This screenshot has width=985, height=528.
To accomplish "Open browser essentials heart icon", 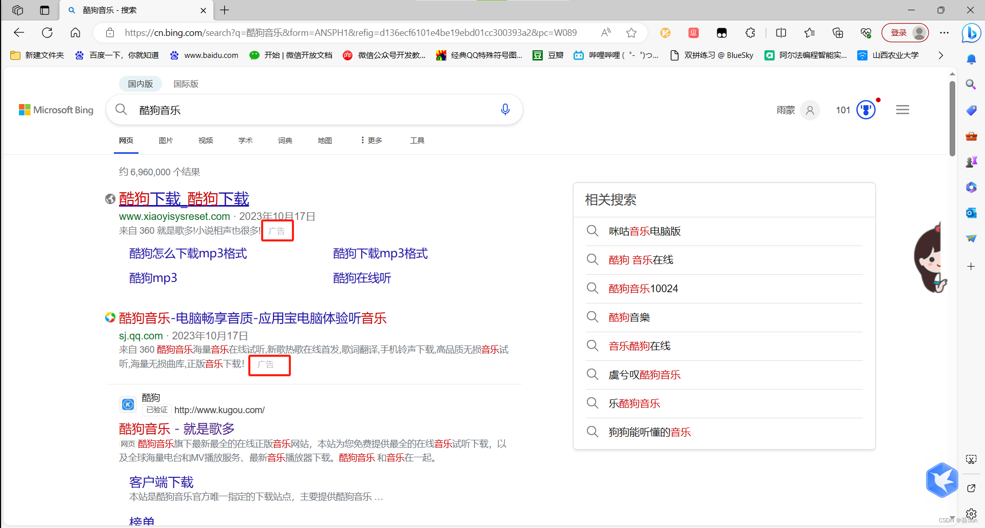I will (x=866, y=33).
